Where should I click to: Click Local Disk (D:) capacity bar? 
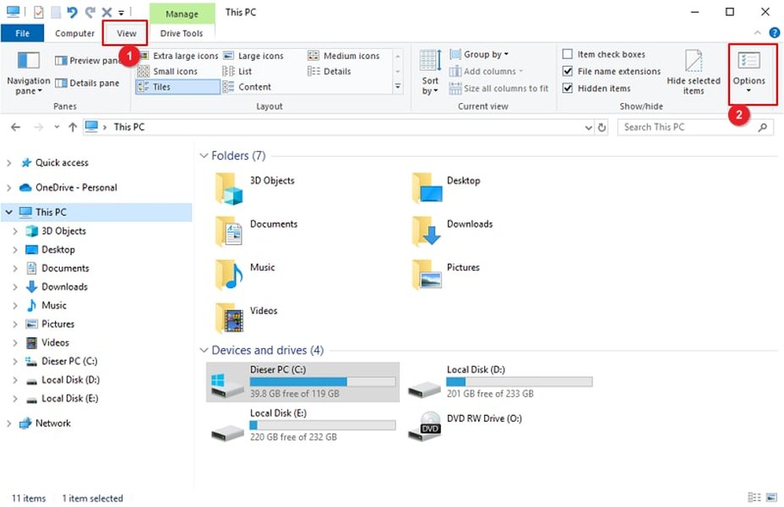coord(520,382)
